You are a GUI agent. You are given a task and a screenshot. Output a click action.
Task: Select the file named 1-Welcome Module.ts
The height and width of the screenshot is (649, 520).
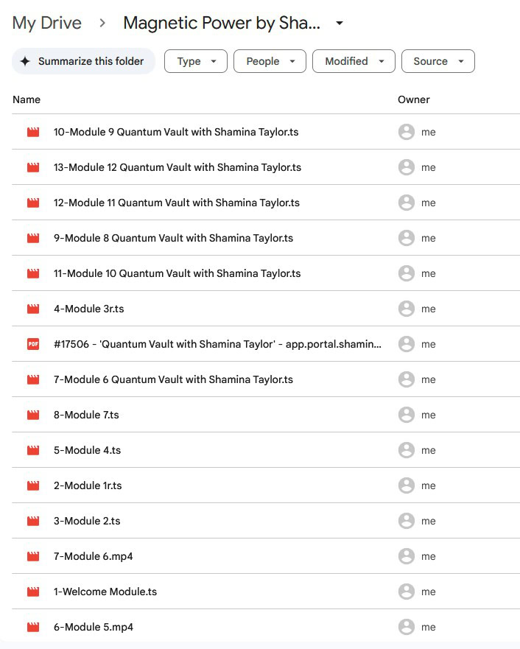105,592
